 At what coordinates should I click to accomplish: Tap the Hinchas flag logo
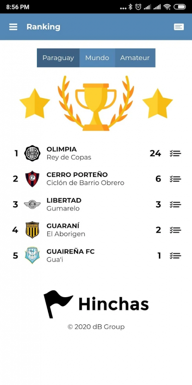point(58,304)
